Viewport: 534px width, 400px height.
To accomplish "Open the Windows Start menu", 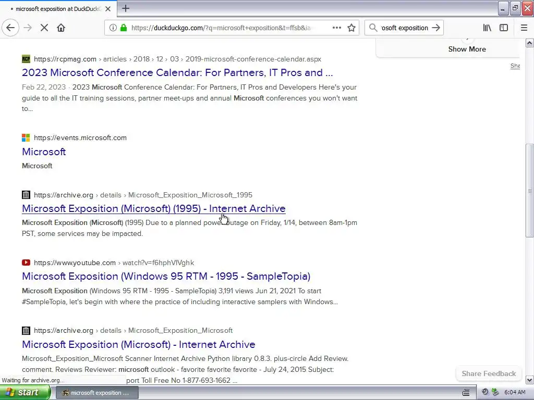I will tap(25, 392).
